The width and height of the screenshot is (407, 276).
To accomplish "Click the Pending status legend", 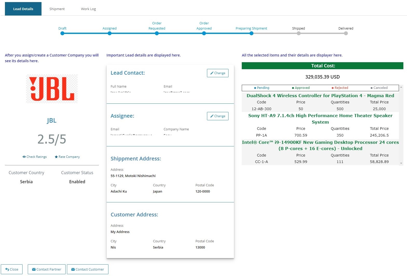I will click(261, 88).
